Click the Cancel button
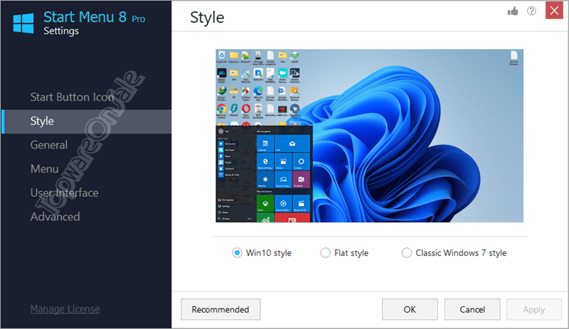The width and height of the screenshot is (569, 329). point(472,309)
